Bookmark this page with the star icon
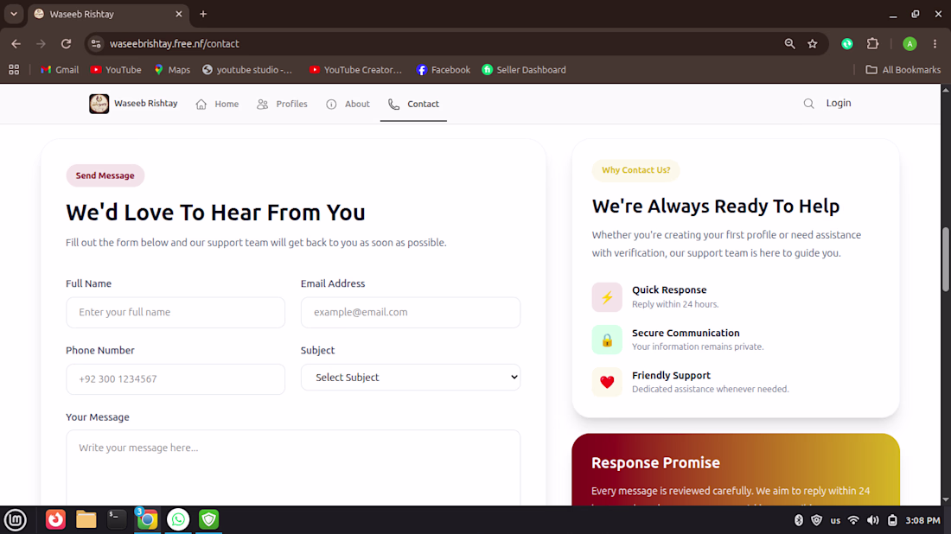 click(813, 44)
